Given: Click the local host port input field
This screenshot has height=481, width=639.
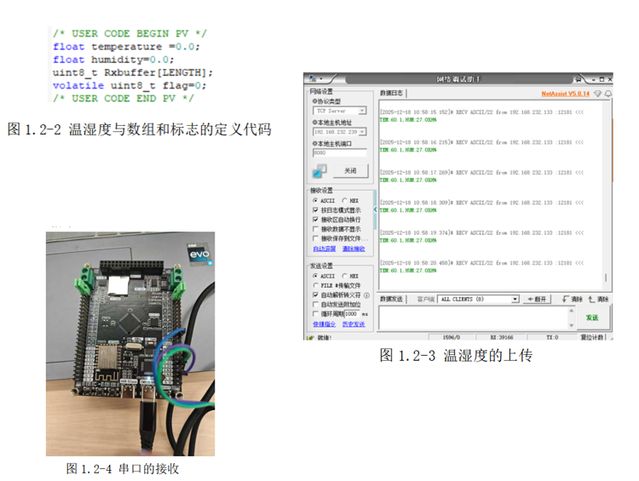Looking at the screenshot, I should tap(338, 153).
